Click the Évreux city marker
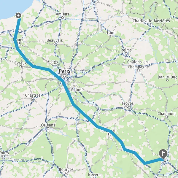 click(x=21, y=66)
